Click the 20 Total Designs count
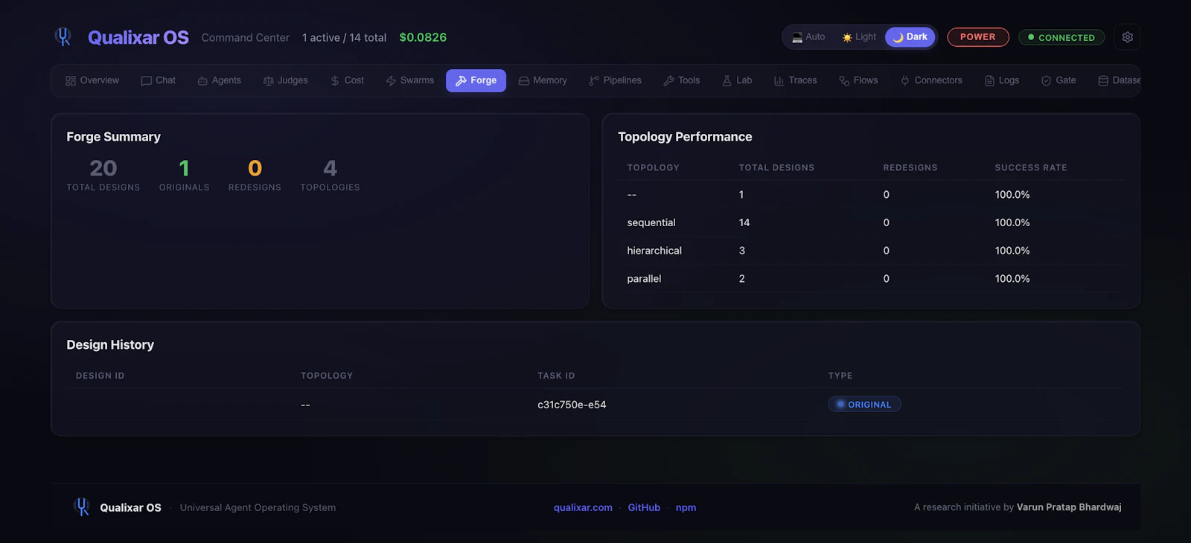Image resolution: width=1191 pixels, height=543 pixels. (x=103, y=168)
